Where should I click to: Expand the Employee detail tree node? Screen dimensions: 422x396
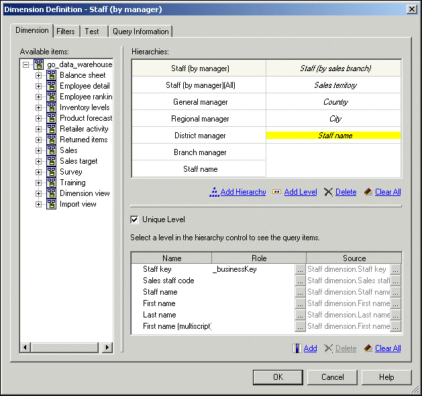pyautogui.click(x=38, y=86)
